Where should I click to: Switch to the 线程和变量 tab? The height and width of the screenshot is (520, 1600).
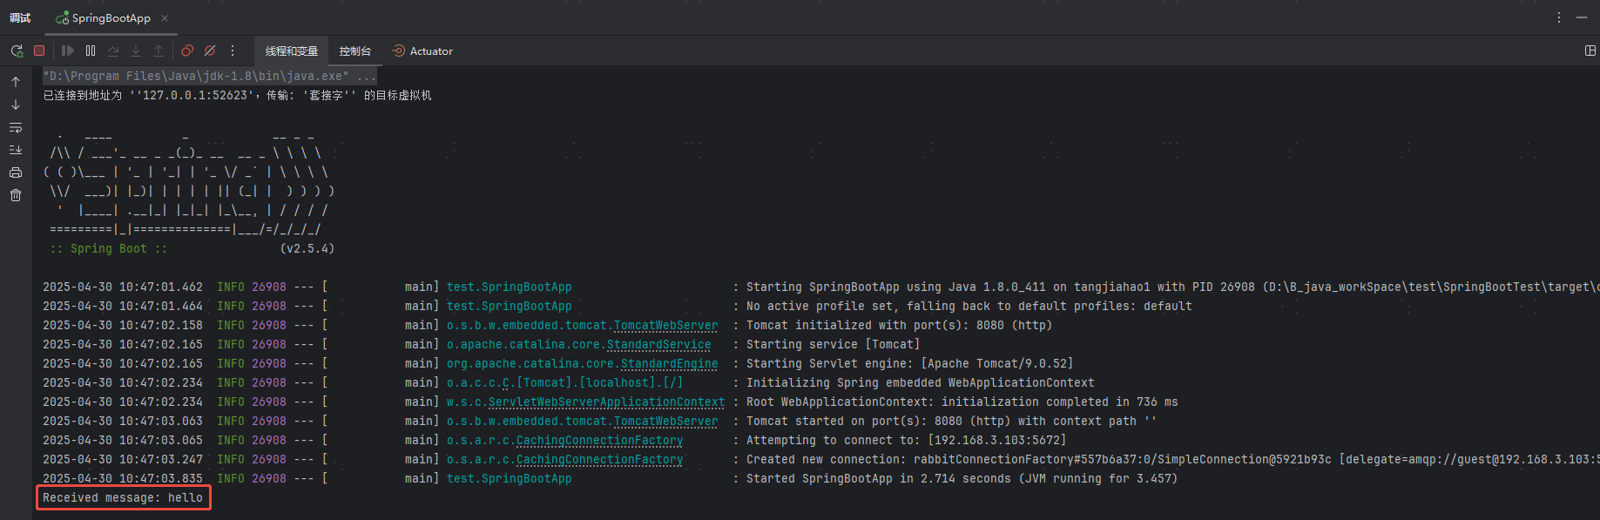[x=292, y=51]
